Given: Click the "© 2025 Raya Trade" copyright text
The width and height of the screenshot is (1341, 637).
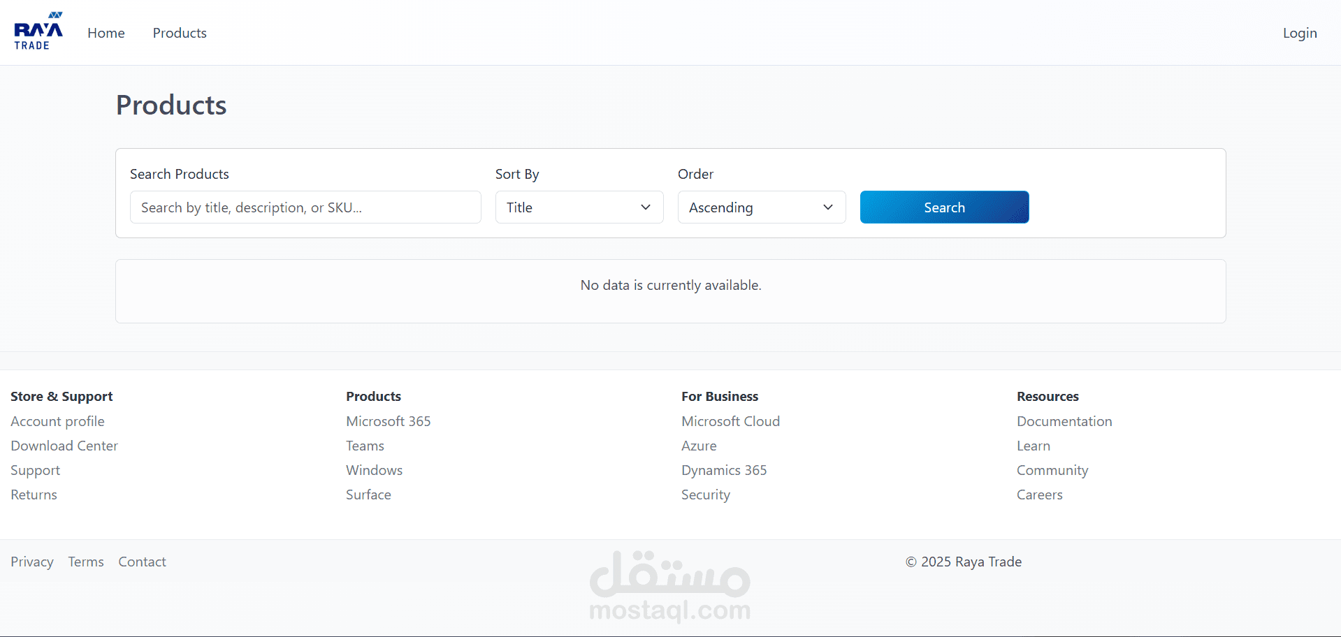Looking at the screenshot, I should pos(964,562).
